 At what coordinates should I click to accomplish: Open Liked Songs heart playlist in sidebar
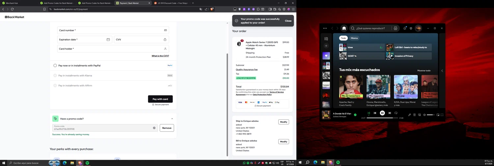coord(326,56)
